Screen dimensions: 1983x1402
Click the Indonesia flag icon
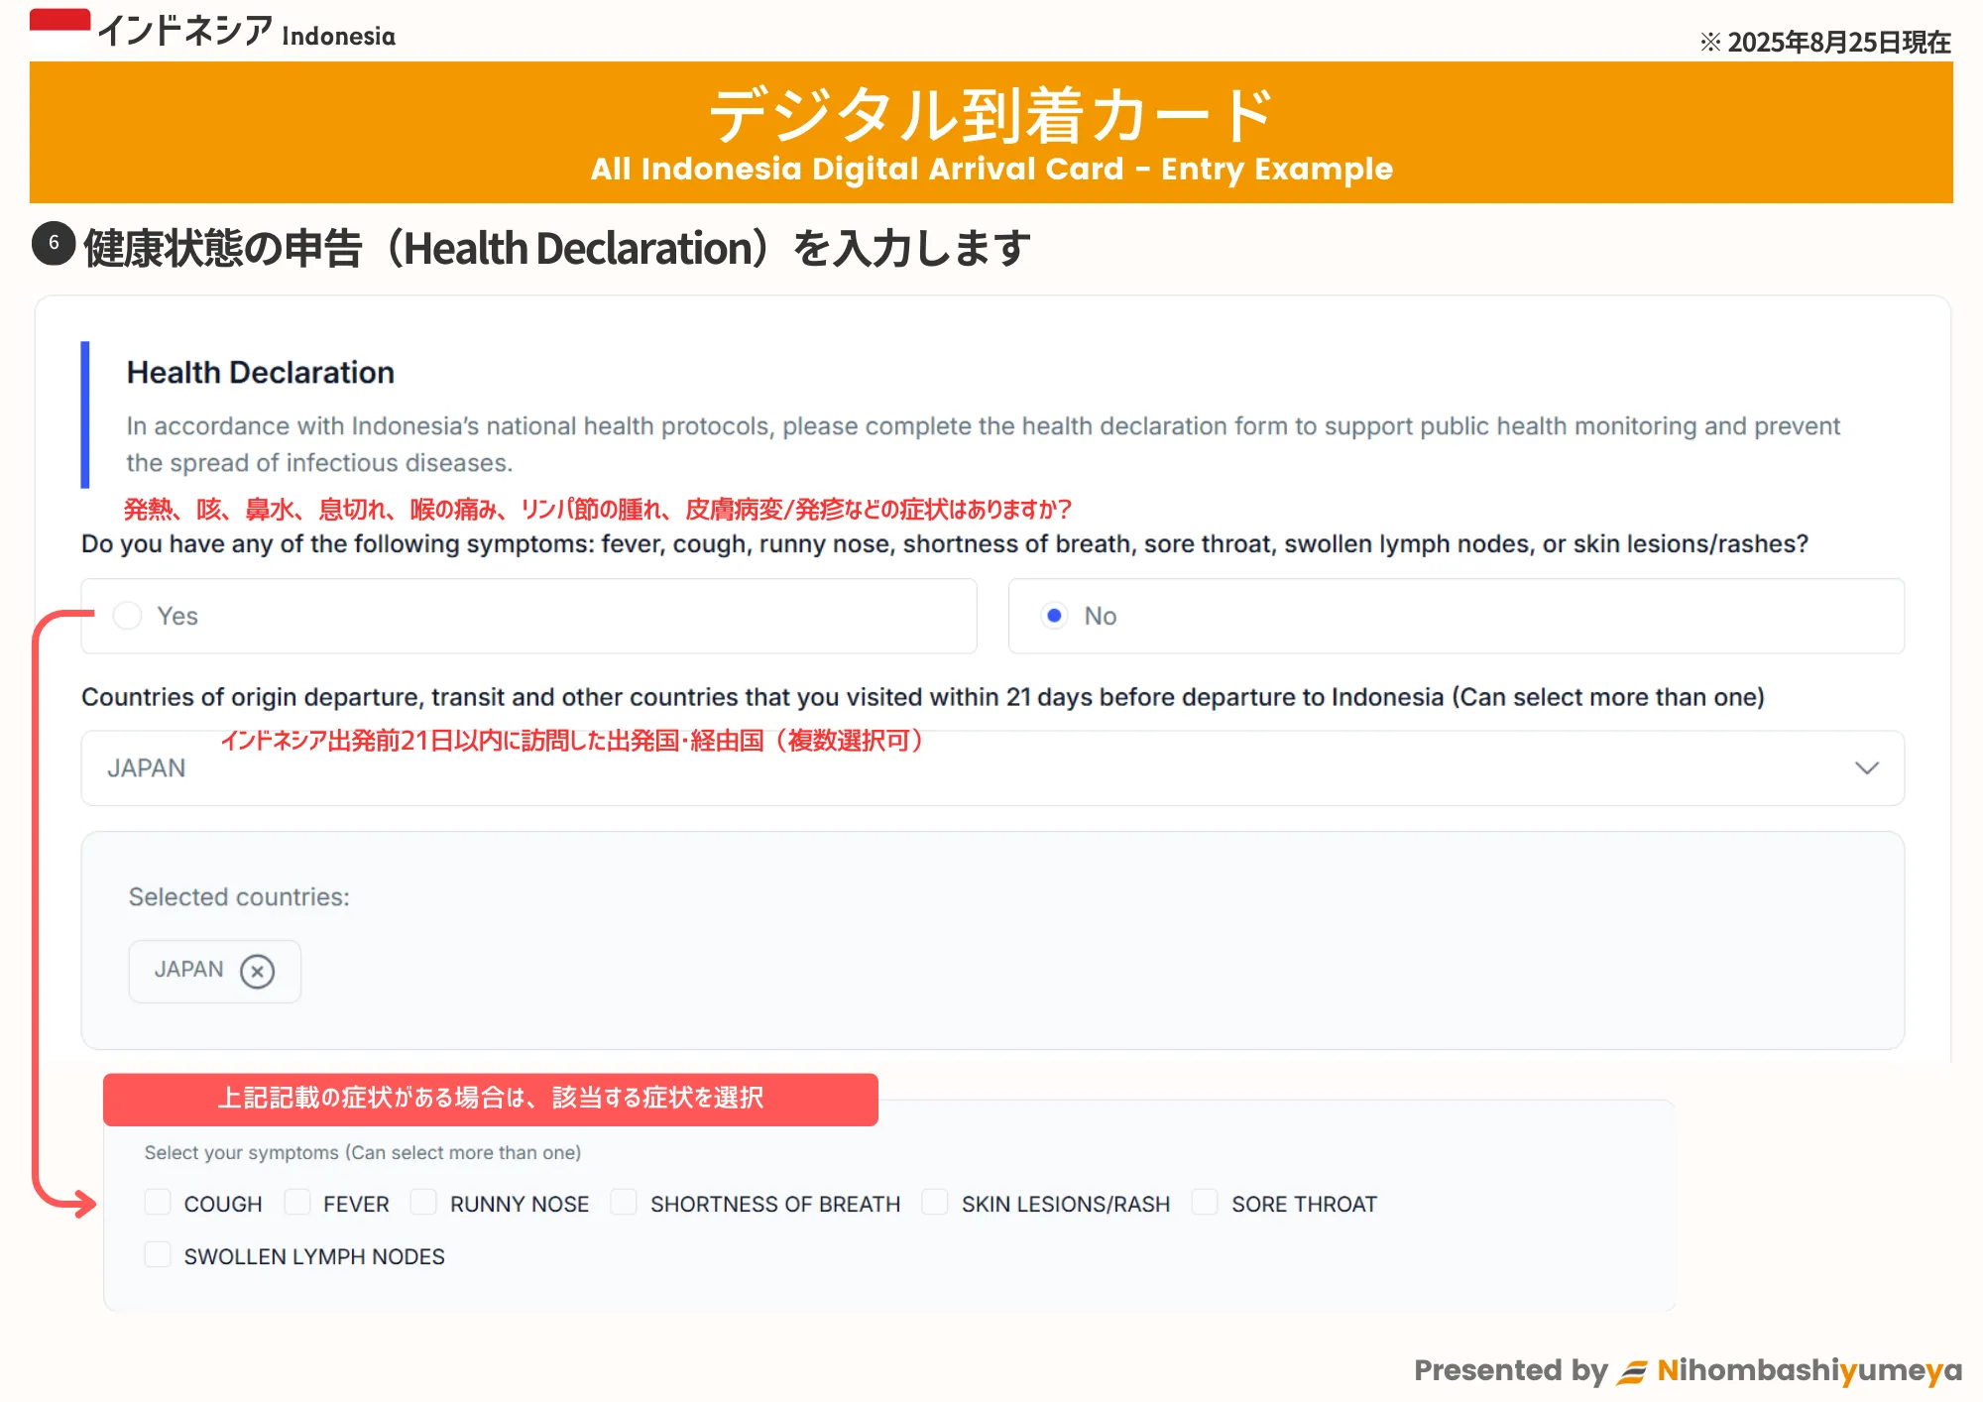(x=59, y=30)
